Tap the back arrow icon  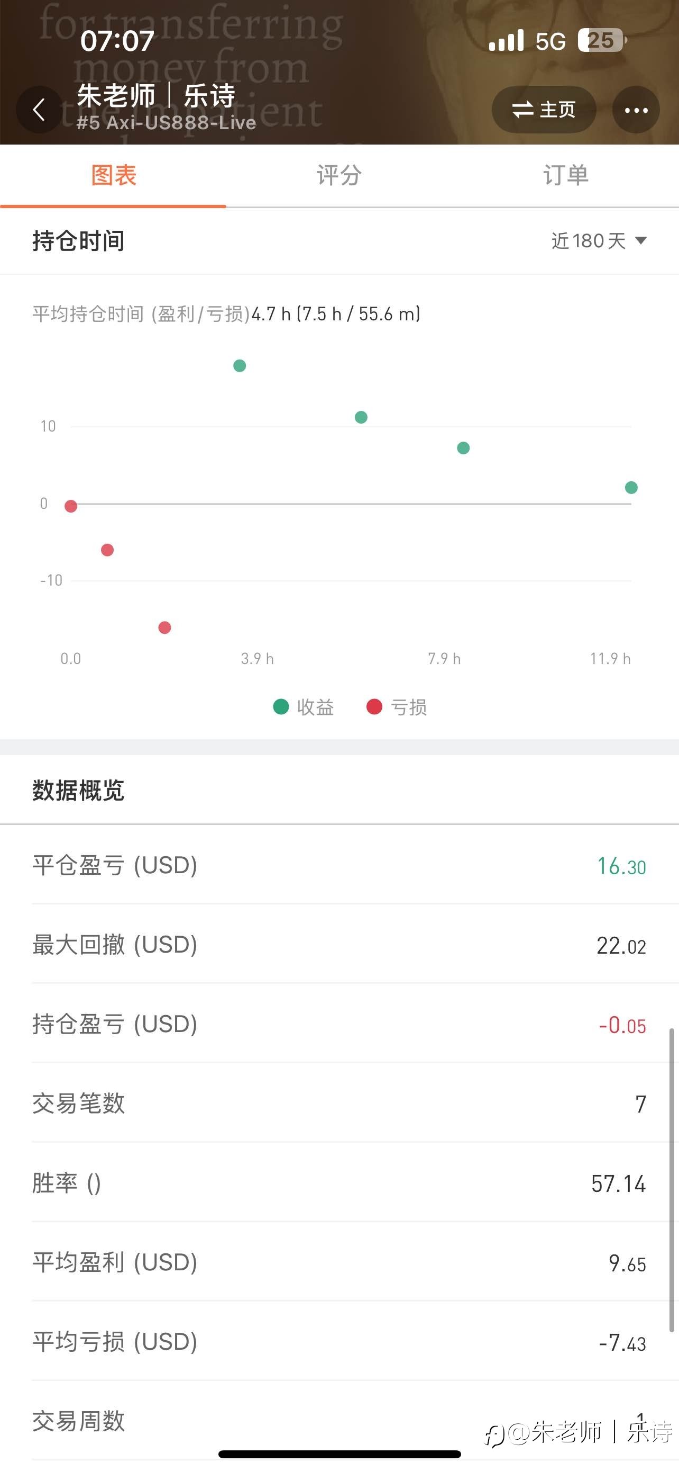tap(39, 110)
